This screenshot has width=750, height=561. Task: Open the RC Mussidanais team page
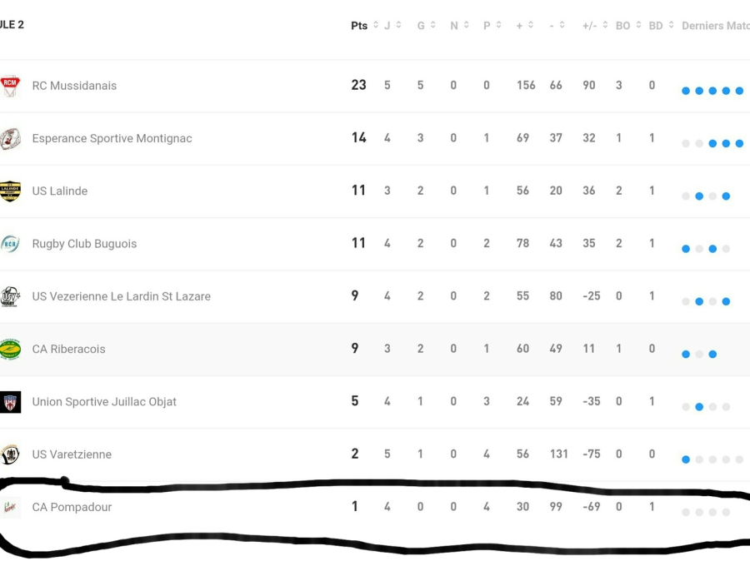point(74,86)
